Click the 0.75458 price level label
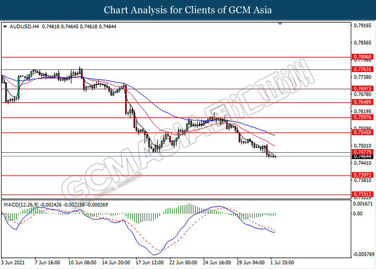This screenshot has width=376, height=269. [x=363, y=132]
